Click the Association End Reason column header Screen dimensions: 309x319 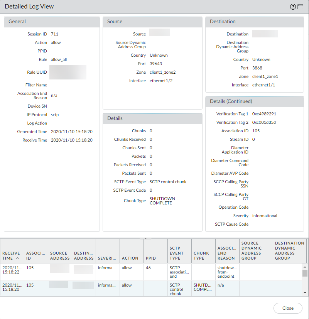pyautogui.click(x=226, y=253)
